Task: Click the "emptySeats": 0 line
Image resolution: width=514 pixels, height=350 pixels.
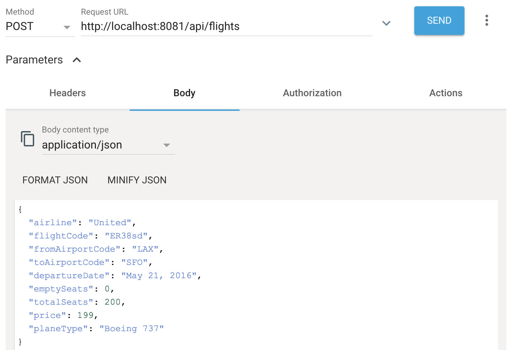Action: [x=71, y=289]
